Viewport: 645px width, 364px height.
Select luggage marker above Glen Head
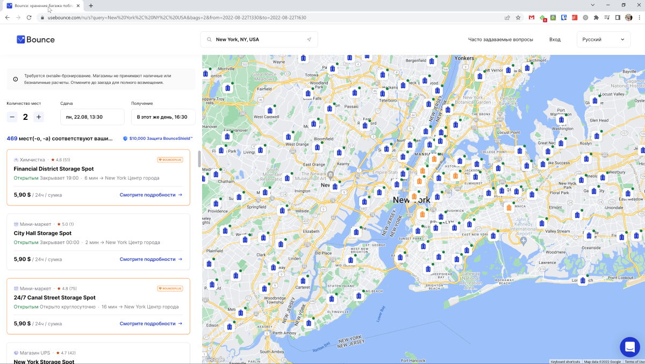pos(594,101)
